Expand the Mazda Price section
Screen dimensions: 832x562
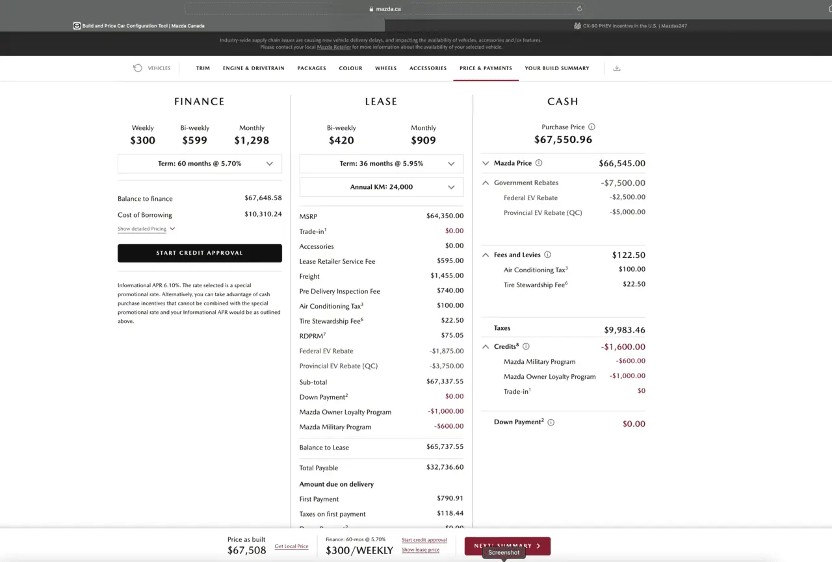tap(486, 163)
